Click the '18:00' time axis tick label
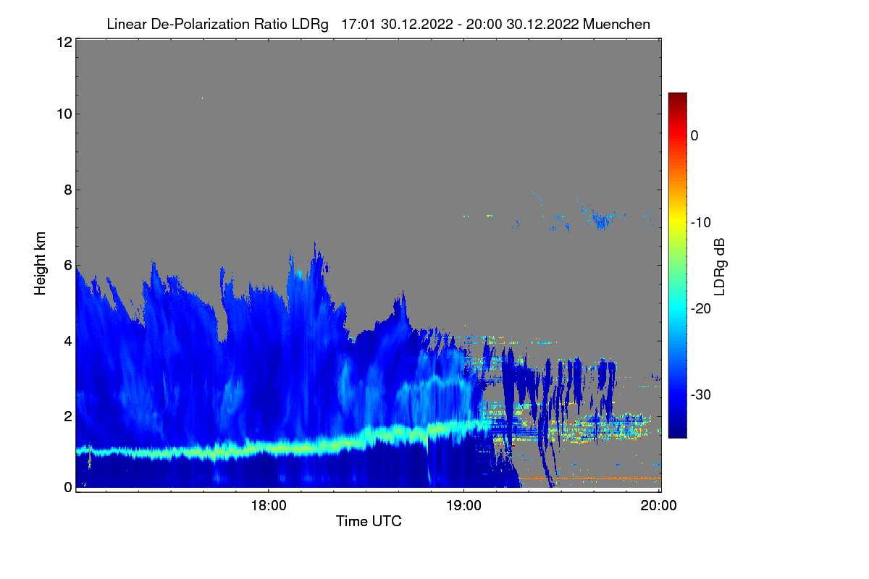The height and width of the screenshot is (579, 869). coord(268,506)
